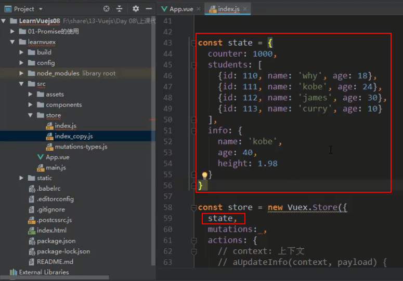Screen dimensions: 403x281
Task: Click the README.md file icon
Action: pos(31,262)
